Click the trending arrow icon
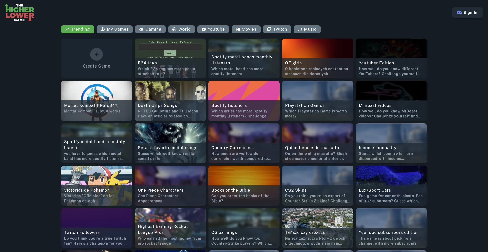 (67, 29)
